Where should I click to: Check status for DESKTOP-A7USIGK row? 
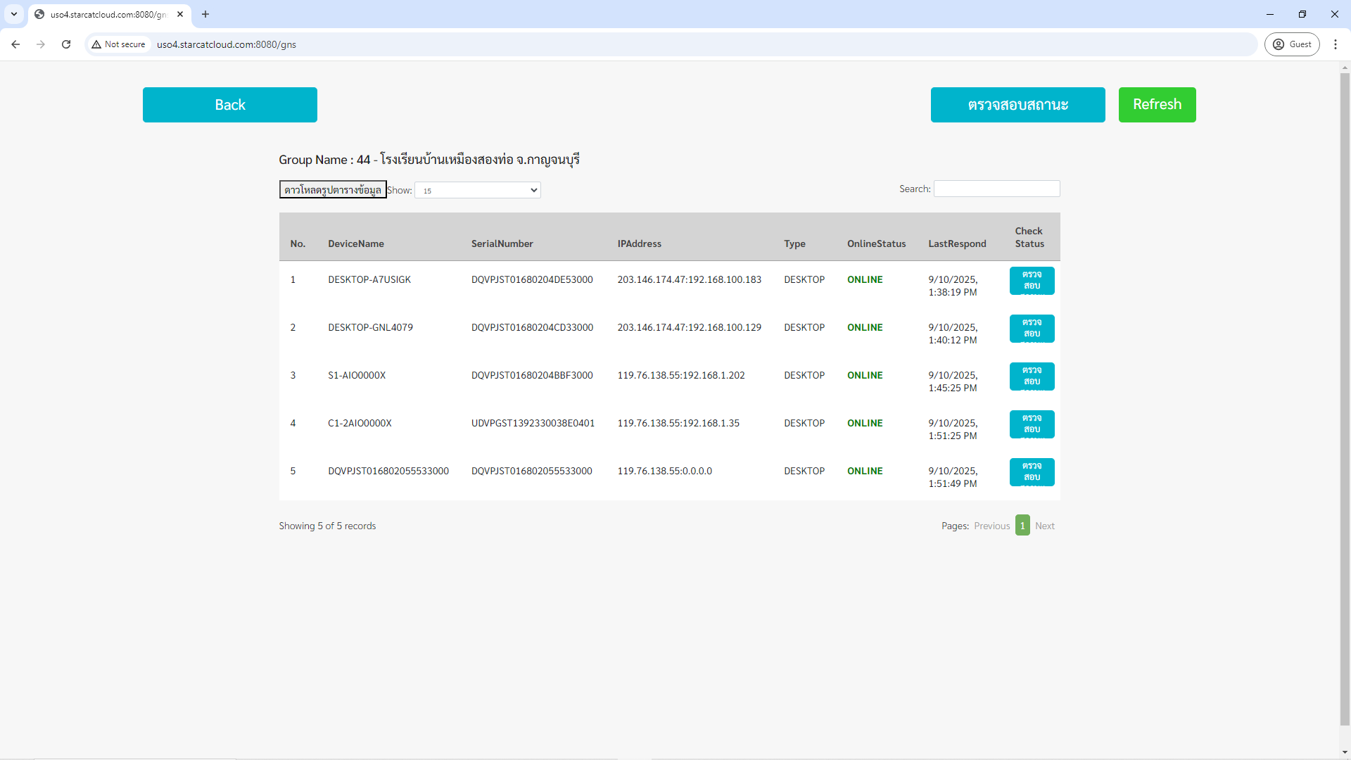click(x=1031, y=281)
